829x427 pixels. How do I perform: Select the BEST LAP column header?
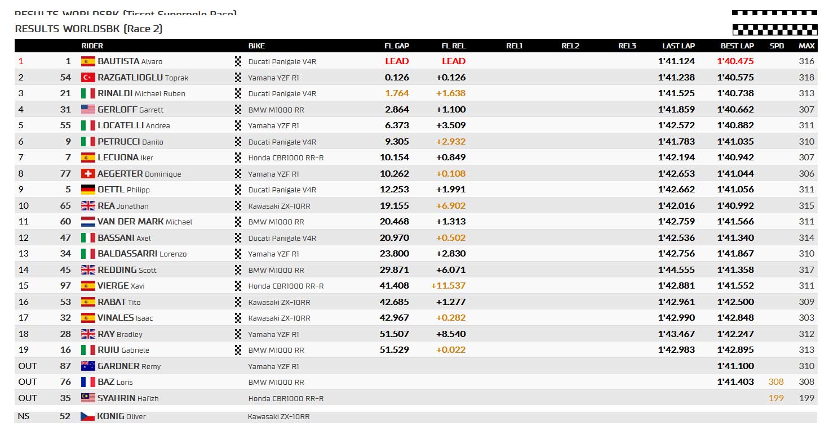737,46
